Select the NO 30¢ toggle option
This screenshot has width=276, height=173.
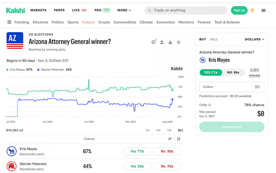233,72
